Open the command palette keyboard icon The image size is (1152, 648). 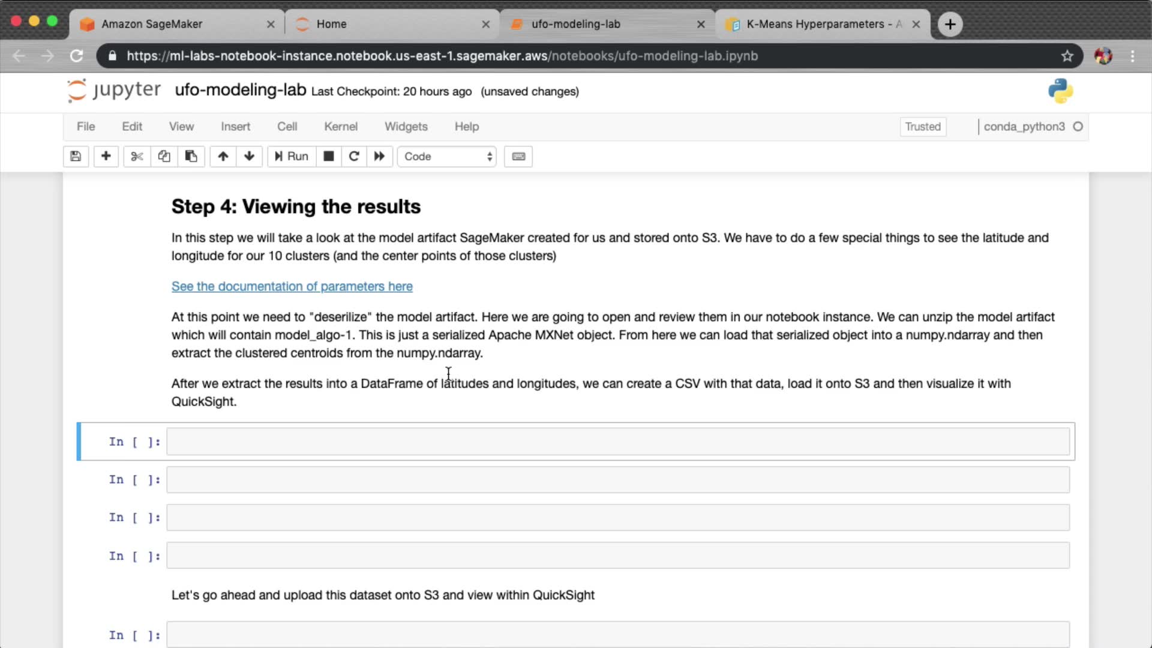pyautogui.click(x=518, y=157)
